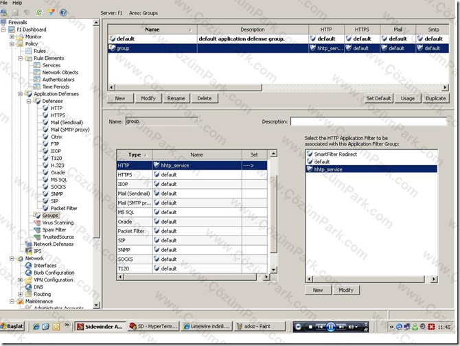Collapse the Rule Elements node
The width and height of the screenshot is (460, 346).
[20, 58]
